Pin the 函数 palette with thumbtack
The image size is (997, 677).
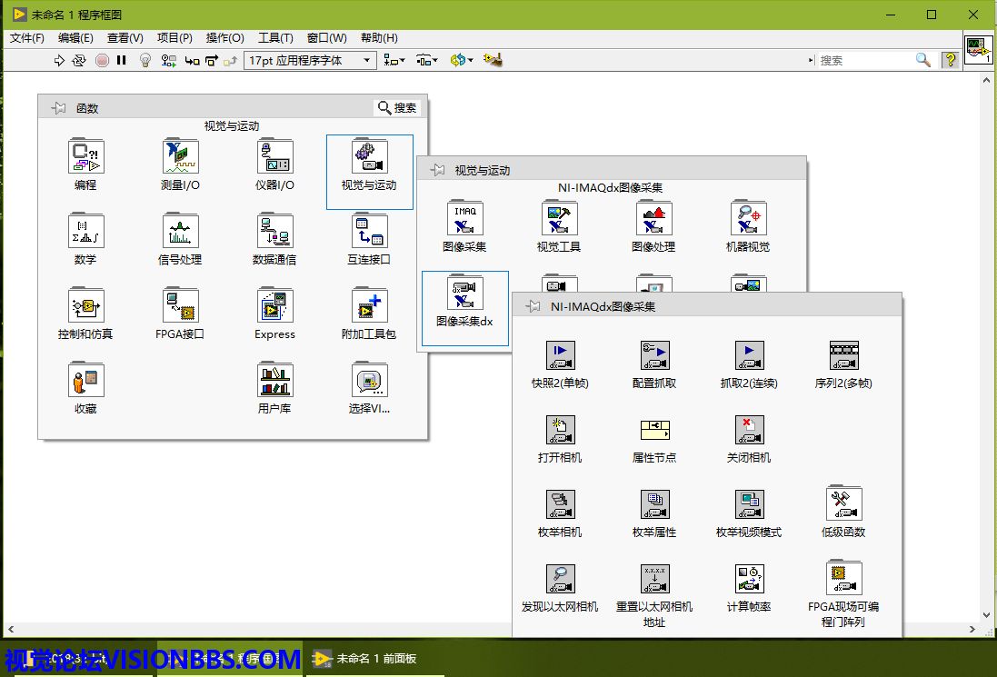pos(58,108)
